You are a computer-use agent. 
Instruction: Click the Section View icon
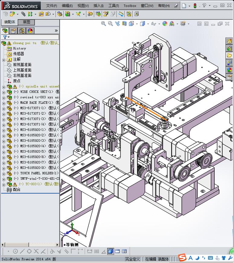124,24
